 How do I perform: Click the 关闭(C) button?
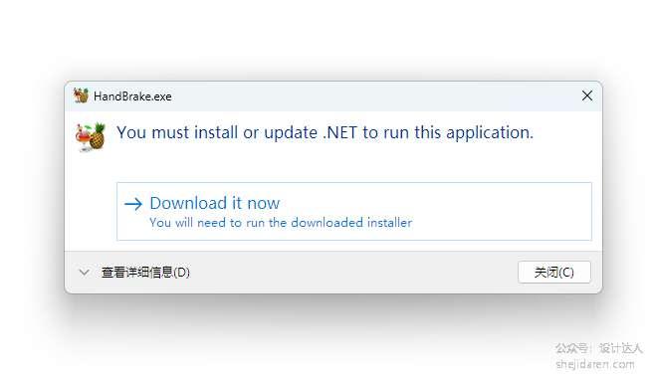(553, 273)
